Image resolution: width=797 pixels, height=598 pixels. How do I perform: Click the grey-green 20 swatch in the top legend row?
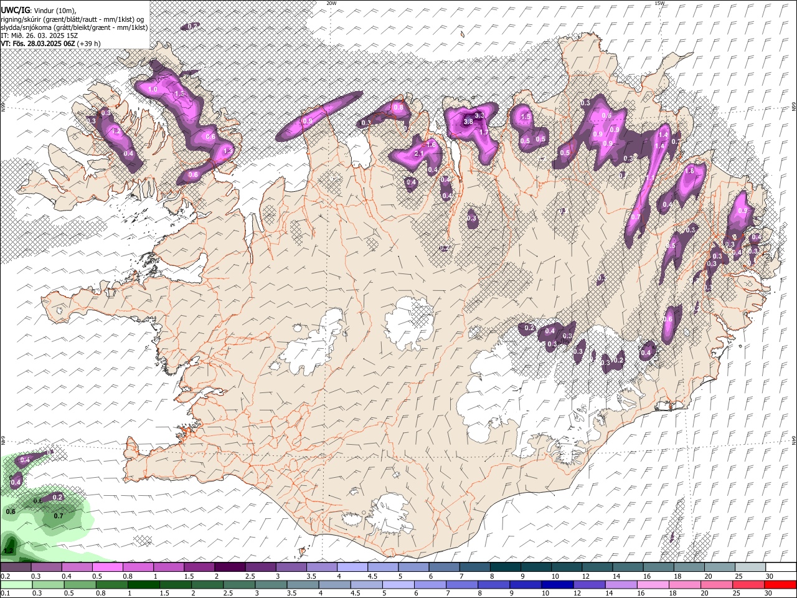click(720, 567)
